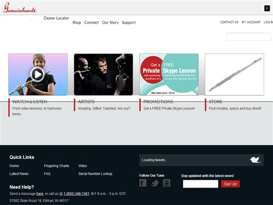Open the Facebook icon under Follow Our Tune

tap(143, 183)
